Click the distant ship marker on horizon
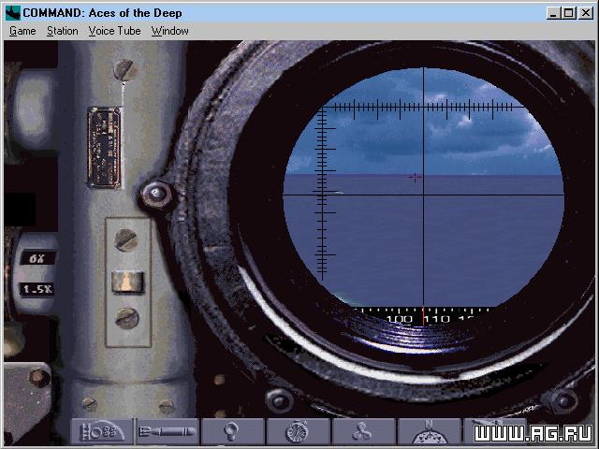Image resolution: width=599 pixels, height=449 pixels. (x=415, y=177)
